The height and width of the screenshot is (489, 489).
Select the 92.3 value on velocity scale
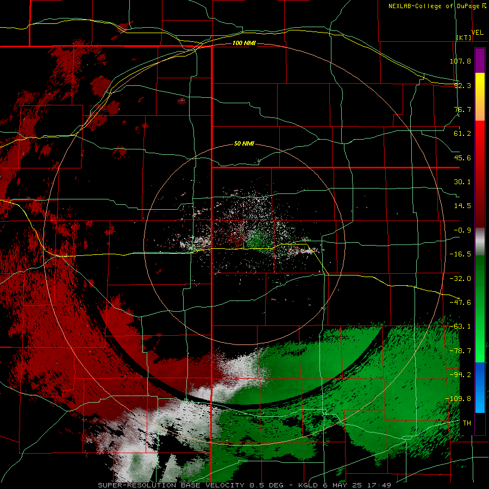pos(462,85)
